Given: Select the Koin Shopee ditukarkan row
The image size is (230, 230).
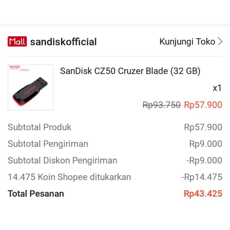Looking at the screenshot, I should tap(69, 177).
